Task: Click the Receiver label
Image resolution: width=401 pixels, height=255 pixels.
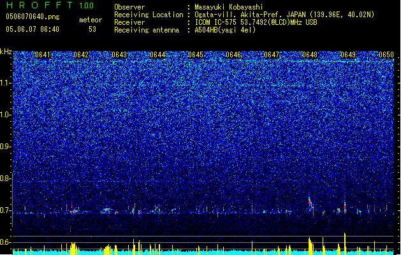Action: (x=129, y=22)
